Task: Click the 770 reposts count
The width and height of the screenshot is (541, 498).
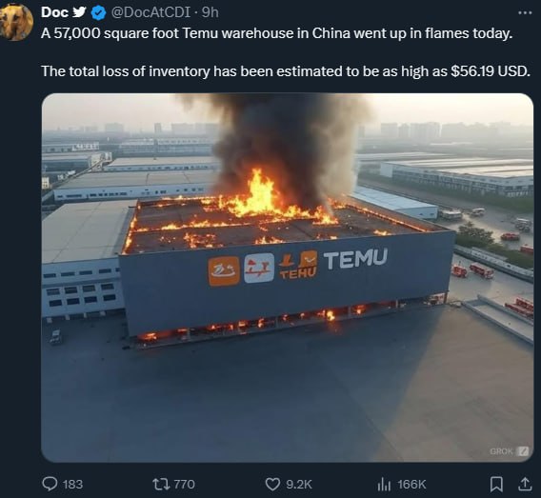Action: [184, 485]
